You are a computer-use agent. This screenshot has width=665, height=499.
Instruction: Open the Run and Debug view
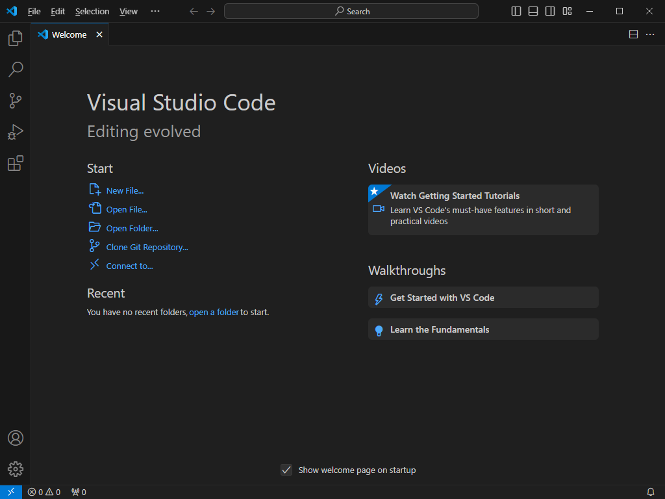16,132
